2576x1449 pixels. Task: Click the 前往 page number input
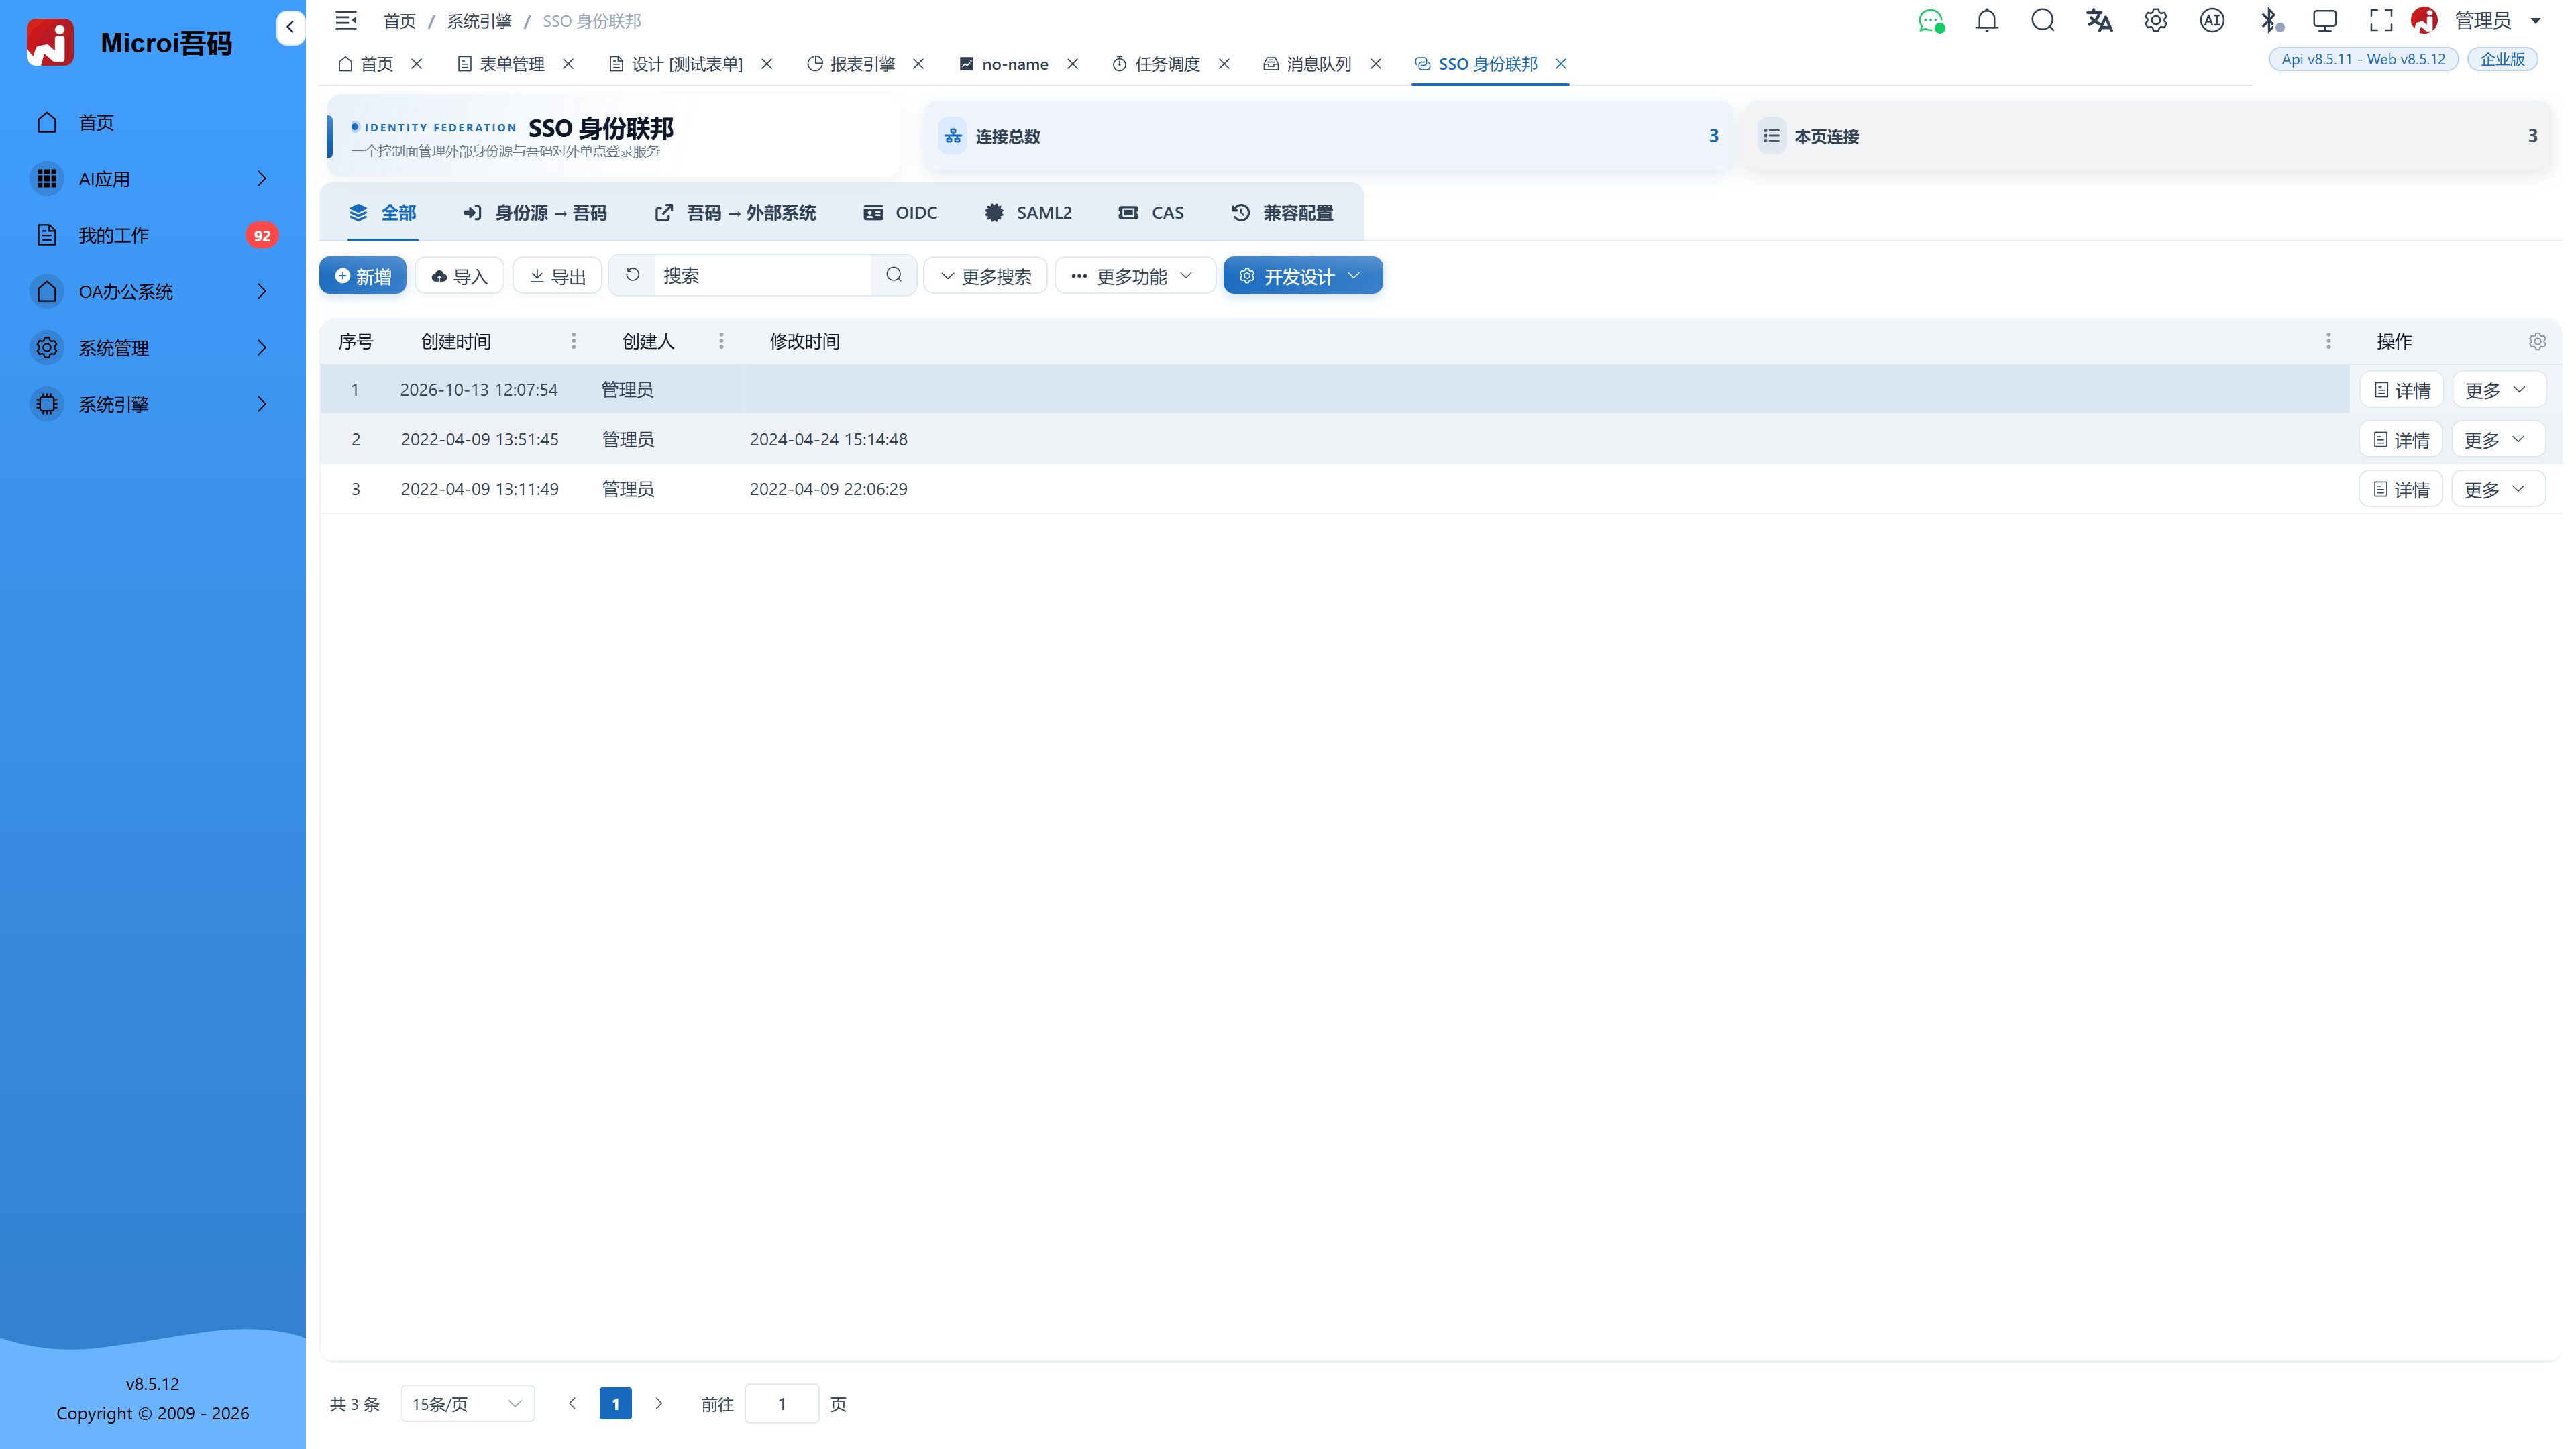[x=782, y=1404]
